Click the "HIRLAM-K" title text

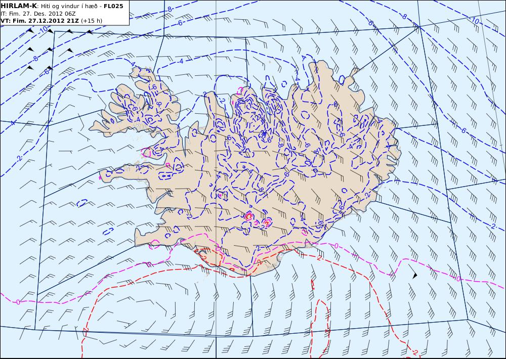point(18,6)
